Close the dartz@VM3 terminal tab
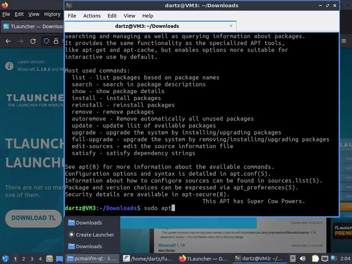 231,26
